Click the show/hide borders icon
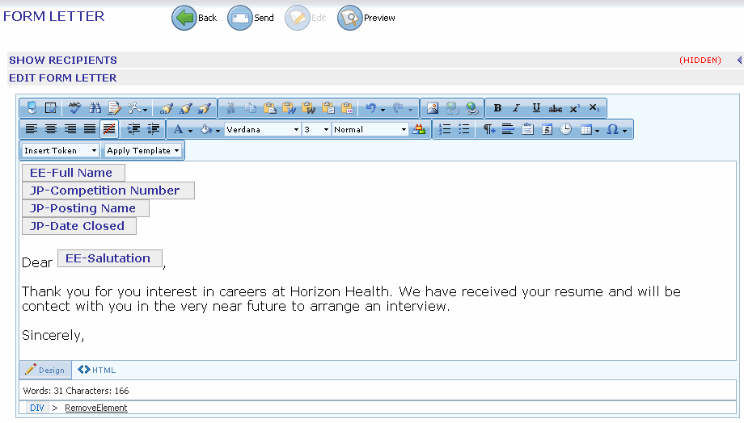This screenshot has height=423, width=744. tap(51, 108)
